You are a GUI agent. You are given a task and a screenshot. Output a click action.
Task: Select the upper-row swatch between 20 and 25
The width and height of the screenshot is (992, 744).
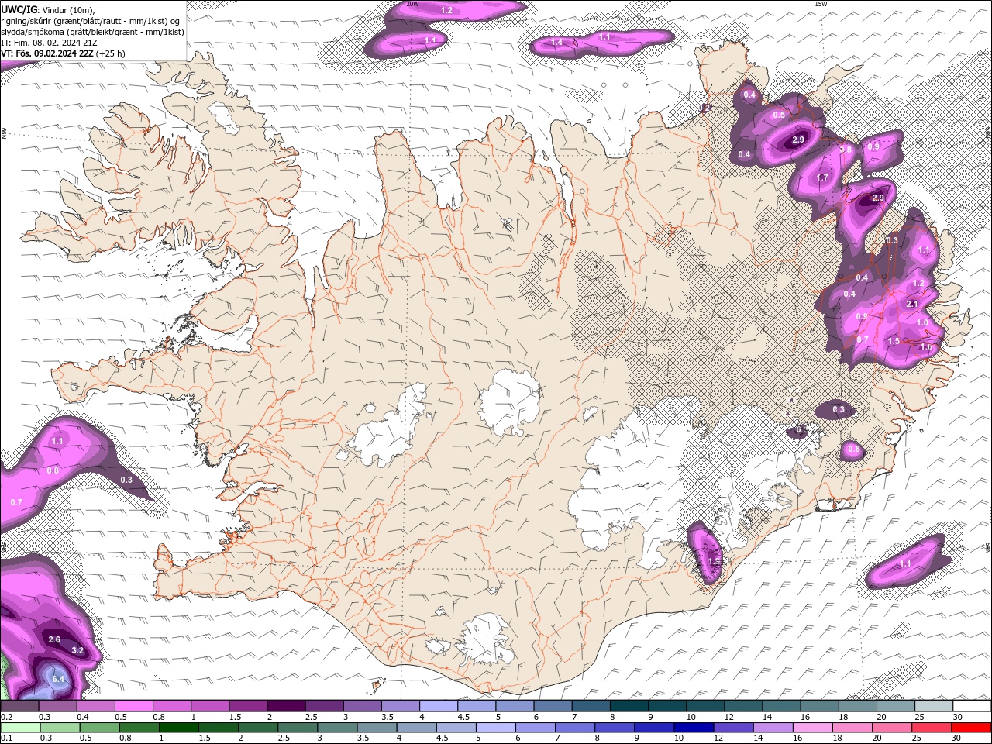point(896,706)
